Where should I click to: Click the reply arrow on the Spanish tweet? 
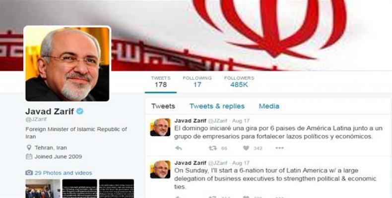(178, 148)
